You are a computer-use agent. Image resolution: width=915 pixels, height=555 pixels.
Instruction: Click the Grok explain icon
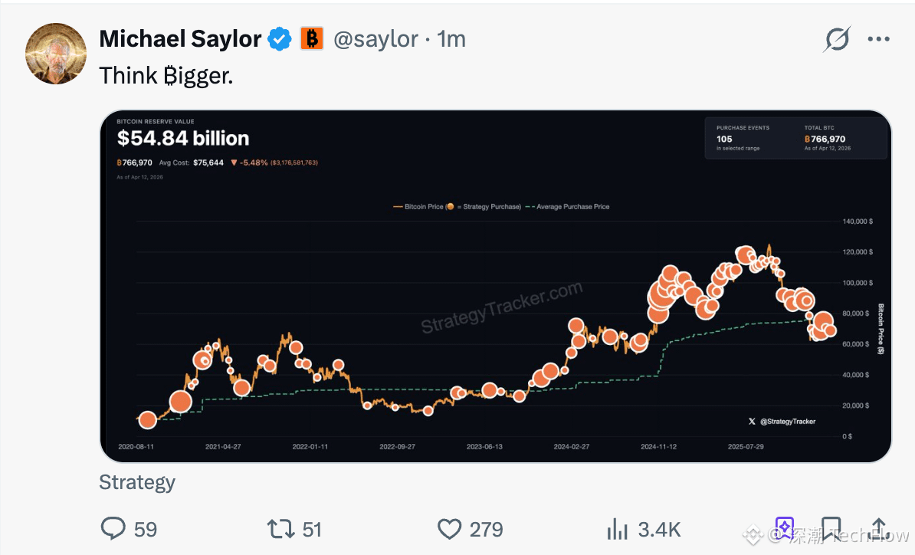837,39
